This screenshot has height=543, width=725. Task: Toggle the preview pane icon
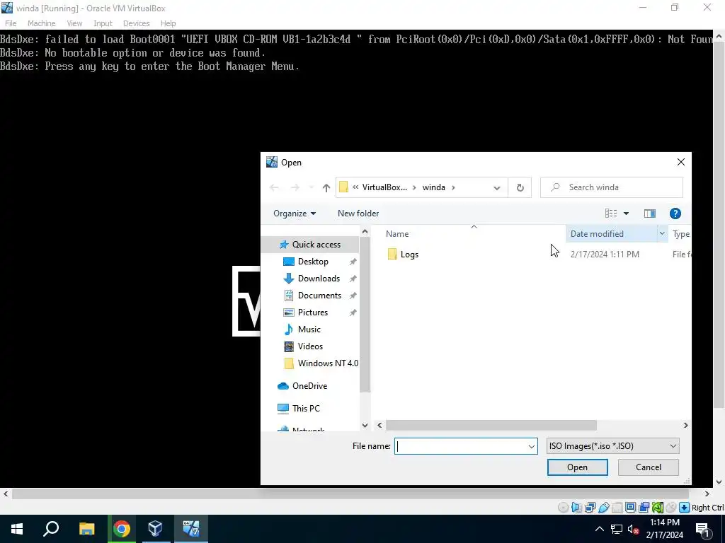(650, 214)
